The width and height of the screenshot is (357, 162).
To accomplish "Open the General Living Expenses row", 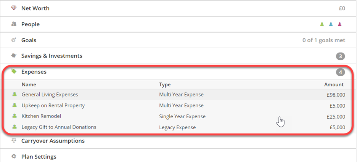I will click(178, 95).
